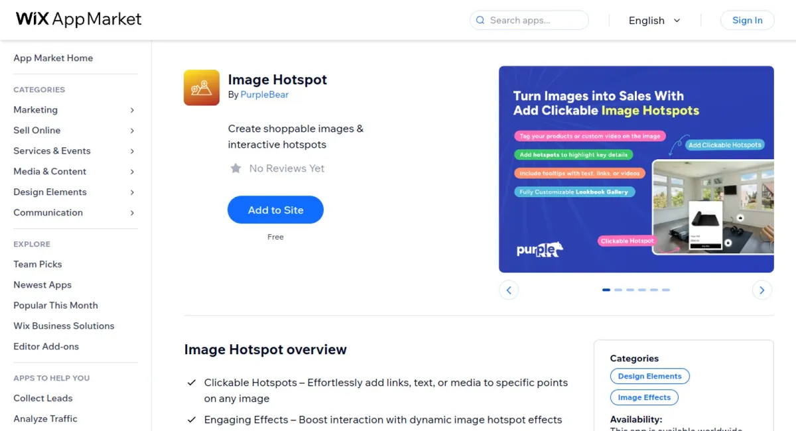Click the Add to Site button
The width and height of the screenshot is (796, 431).
tap(275, 210)
